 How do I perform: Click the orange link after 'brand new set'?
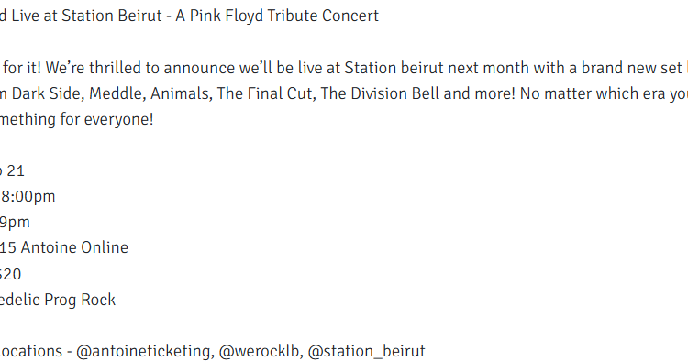click(687, 68)
